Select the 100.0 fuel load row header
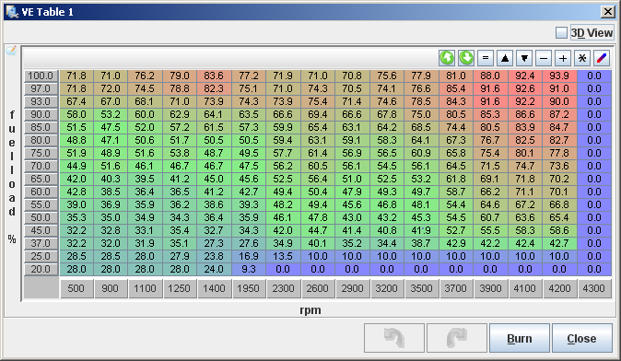Image resolution: width=621 pixels, height=361 pixels. click(41, 76)
